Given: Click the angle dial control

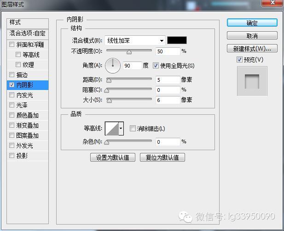Looking at the screenshot, I should [x=113, y=66].
